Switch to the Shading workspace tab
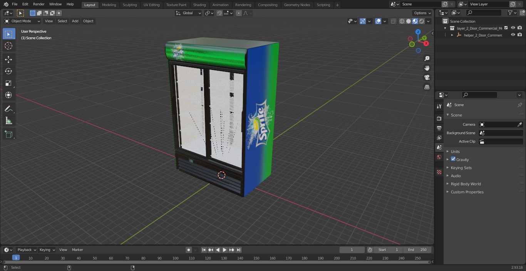Screen dimensions: 526x271 (199, 5)
